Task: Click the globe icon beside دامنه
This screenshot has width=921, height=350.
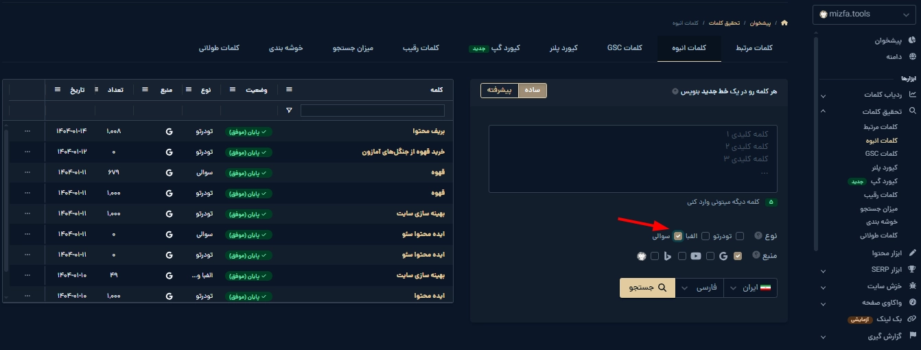Action: [912, 56]
